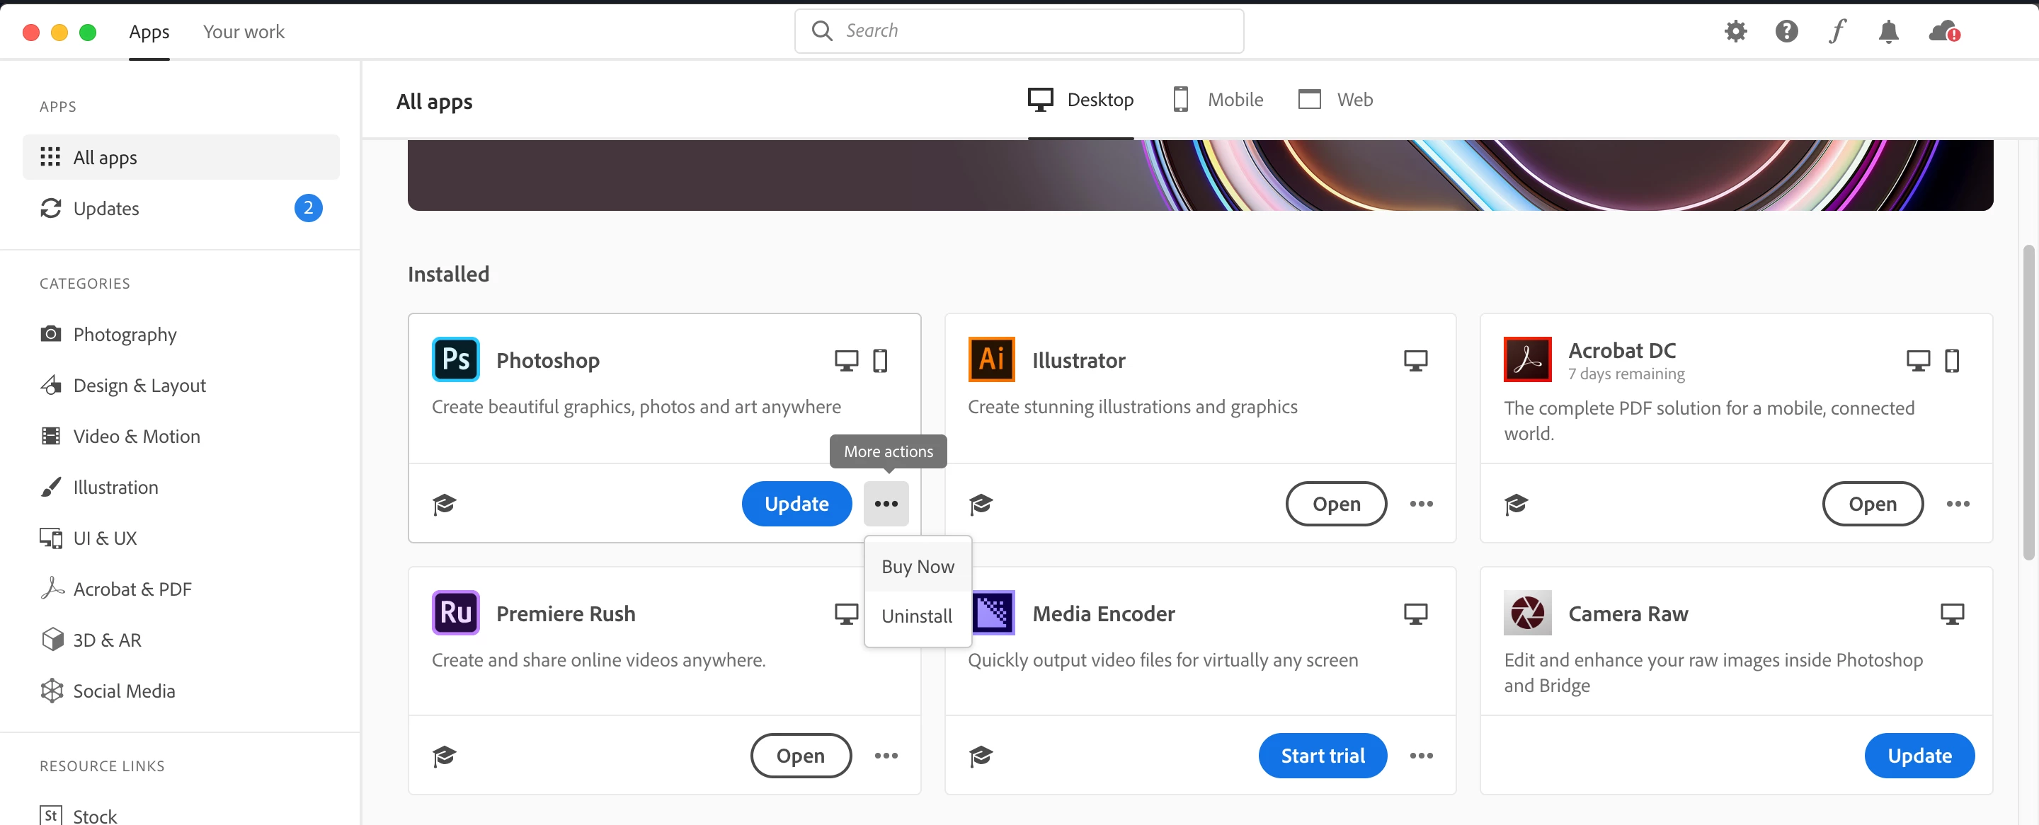
Task: Open the Acrobat & PDF category
Action: pyautogui.click(x=115, y=589)
